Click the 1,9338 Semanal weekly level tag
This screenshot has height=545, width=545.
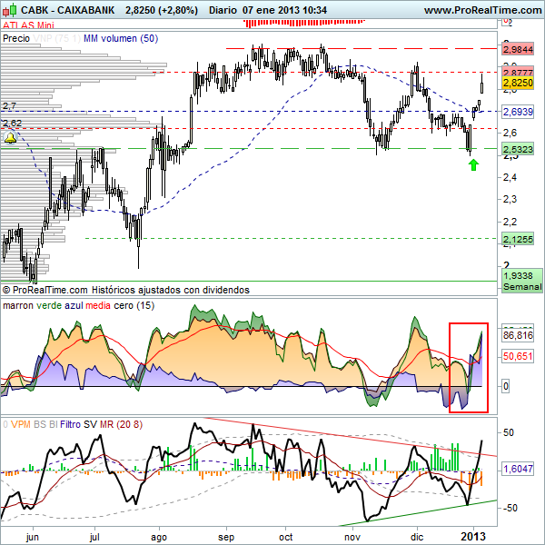tap(522, 281)
